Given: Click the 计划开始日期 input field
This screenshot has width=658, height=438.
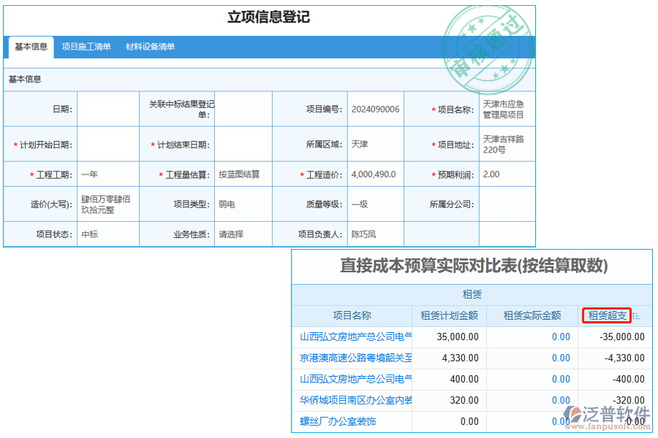Looking at the screenshot, I should [x=108, y=144].
